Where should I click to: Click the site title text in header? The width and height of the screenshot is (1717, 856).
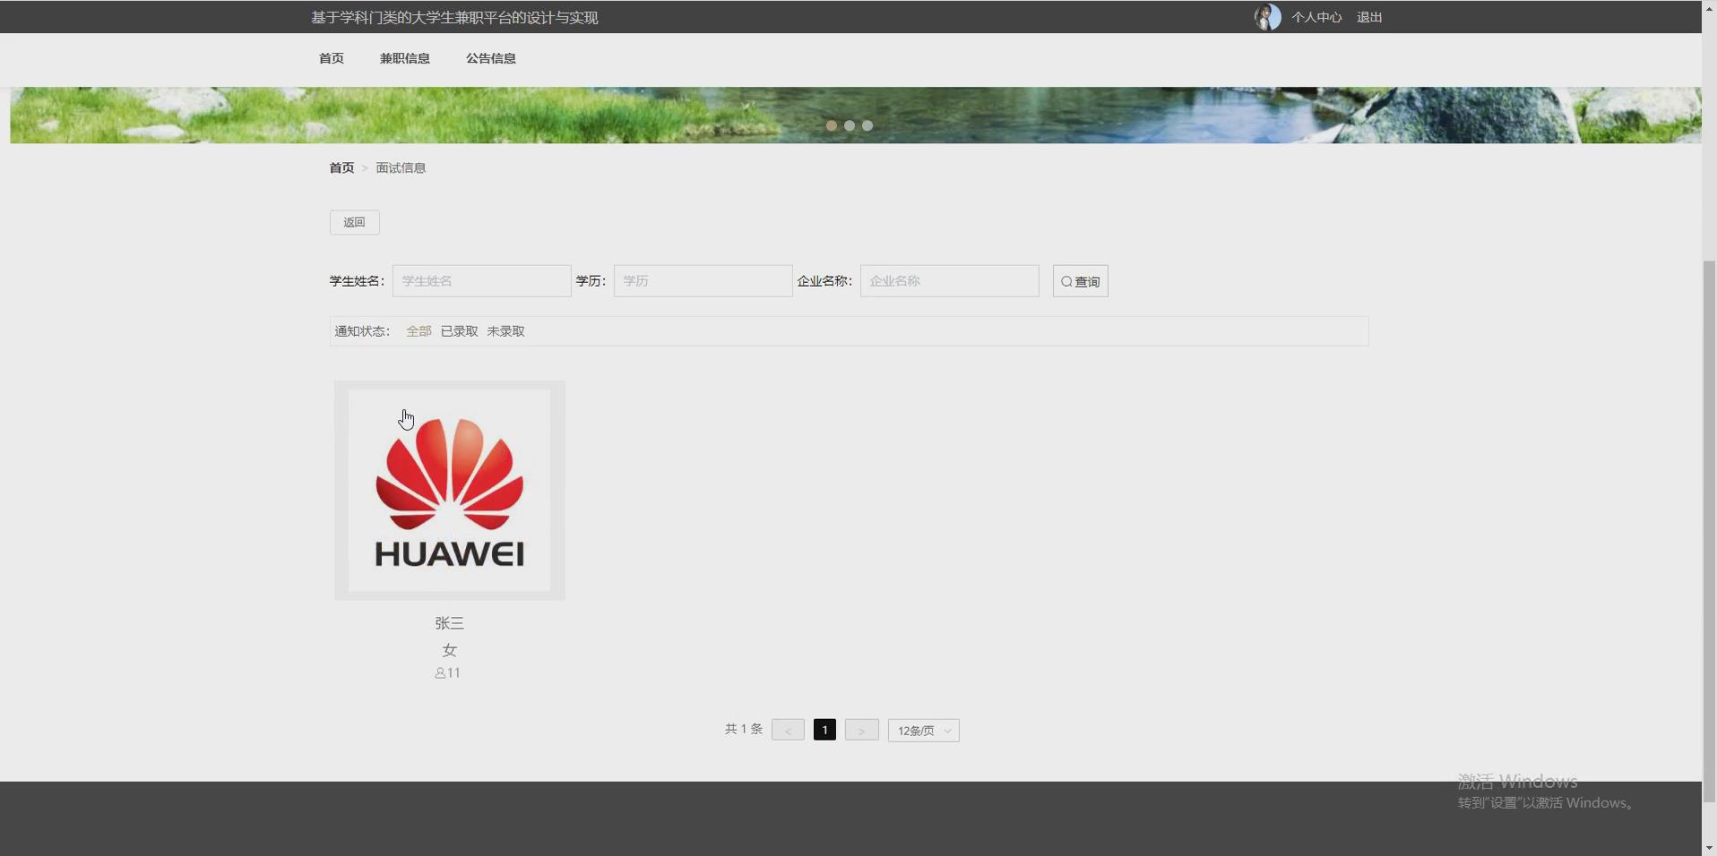click(x=454, y=18)
